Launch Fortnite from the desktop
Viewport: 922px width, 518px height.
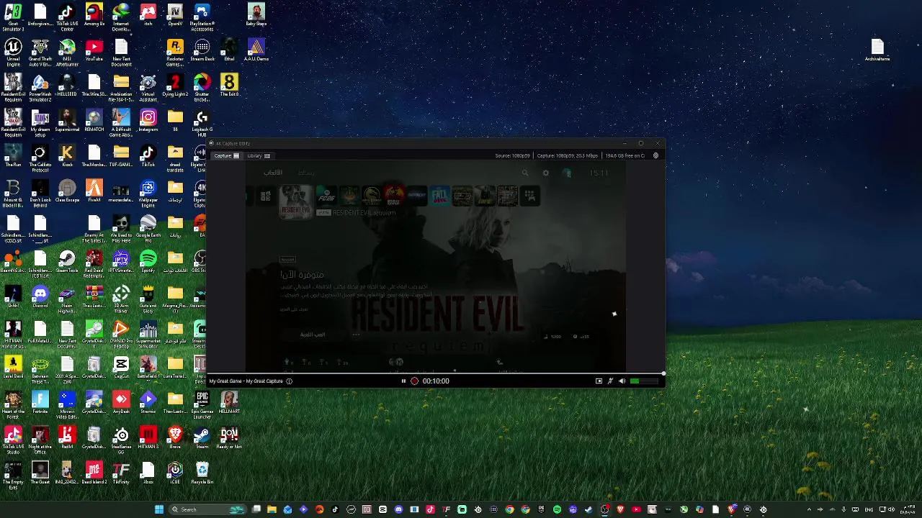(x=40, y=404)
